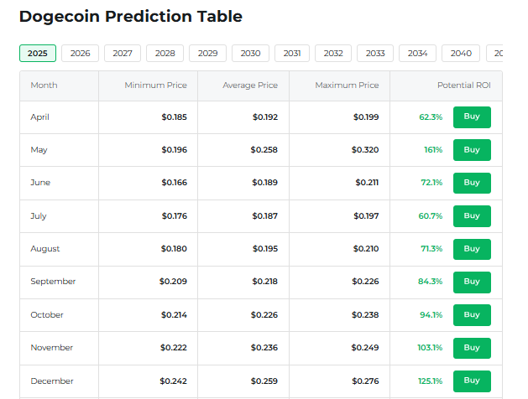Click the Buy button for July
Screen dimensions: 528x399
pyautogui.click(x=472, y=216)
